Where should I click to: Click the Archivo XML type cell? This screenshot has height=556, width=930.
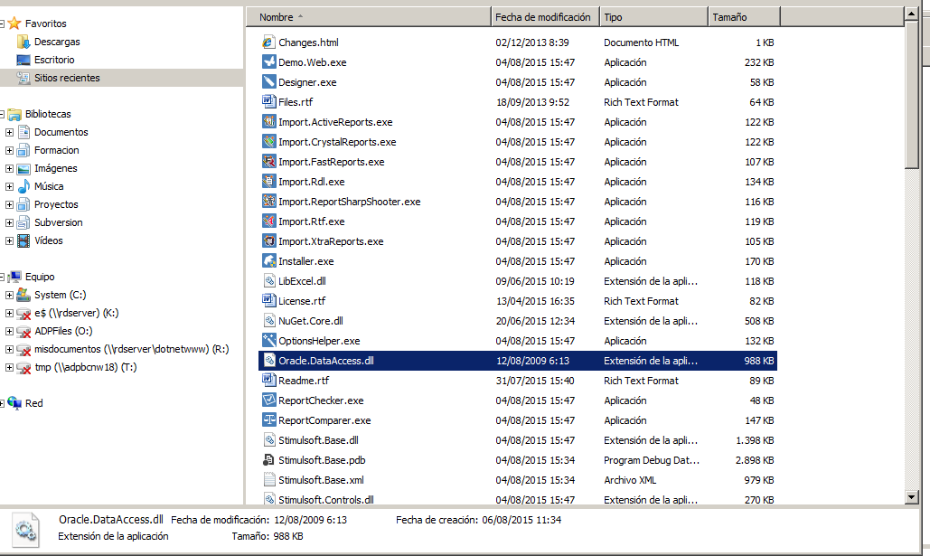click(630, 480)
